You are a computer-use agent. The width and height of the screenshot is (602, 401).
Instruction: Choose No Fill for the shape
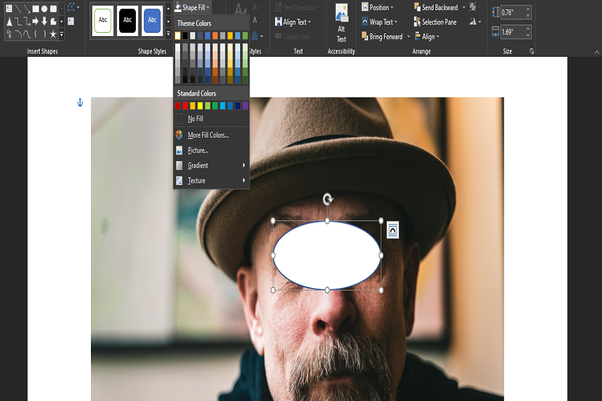pyautogui.click(x=194, y=118)
